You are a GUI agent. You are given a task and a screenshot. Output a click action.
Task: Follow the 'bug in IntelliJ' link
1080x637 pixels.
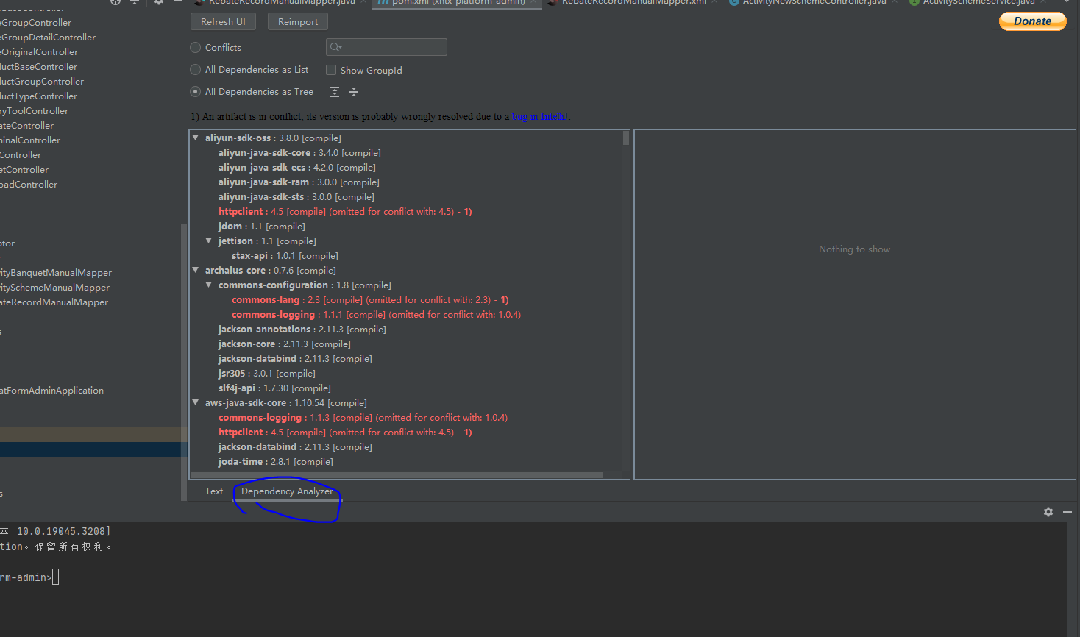(540, 116)
